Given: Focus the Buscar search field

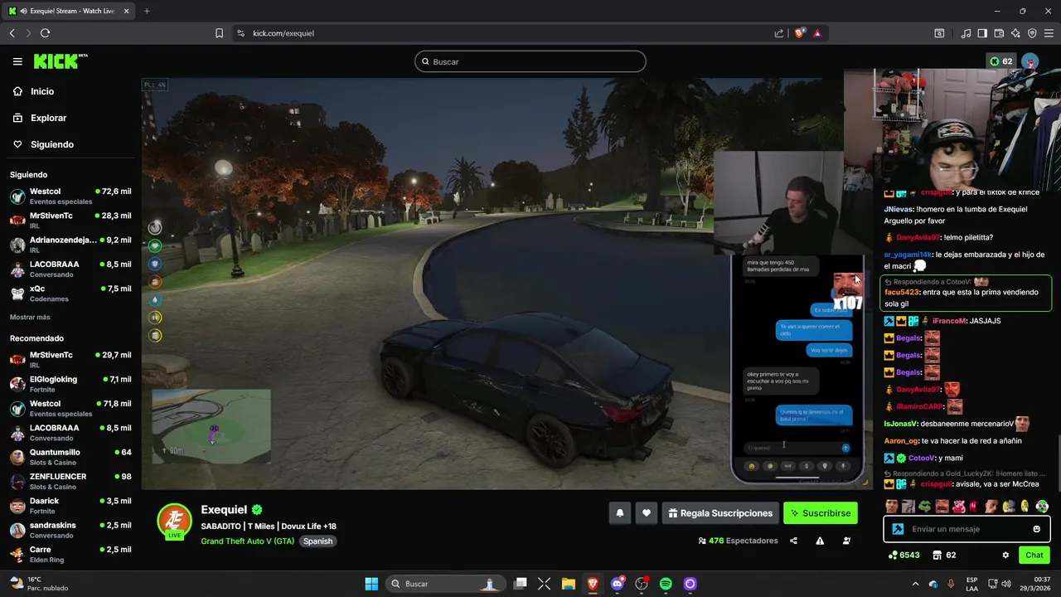Looking at the screenshot, I should point(530,61).
